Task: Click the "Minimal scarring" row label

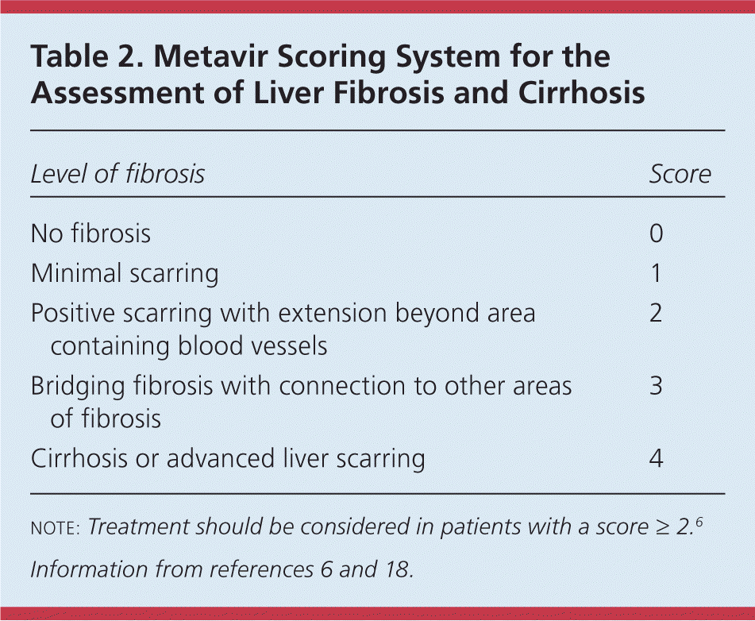Action: (125, 273)
